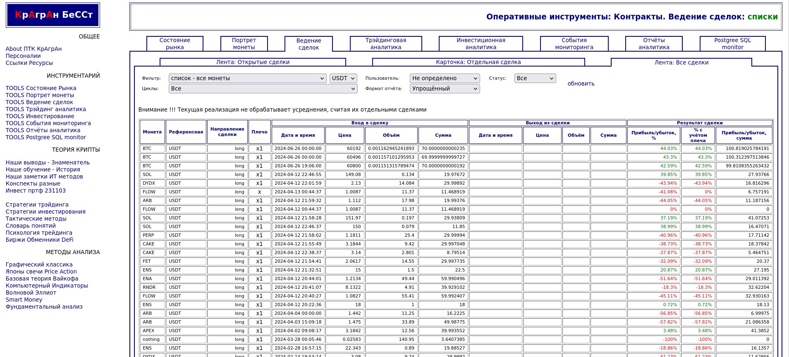
Task: Switch to Состояние рынка tab
Action: pos(175,44)
